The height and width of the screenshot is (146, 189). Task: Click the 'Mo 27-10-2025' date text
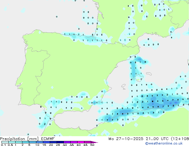(x=126, y=139)
